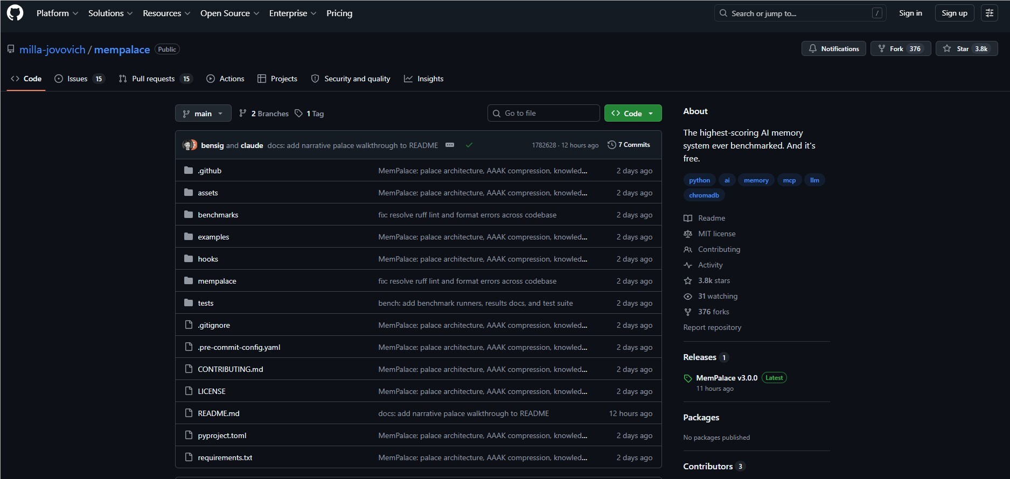Click the Fork repository icon
1010x479 pixels.
point(882,48)
